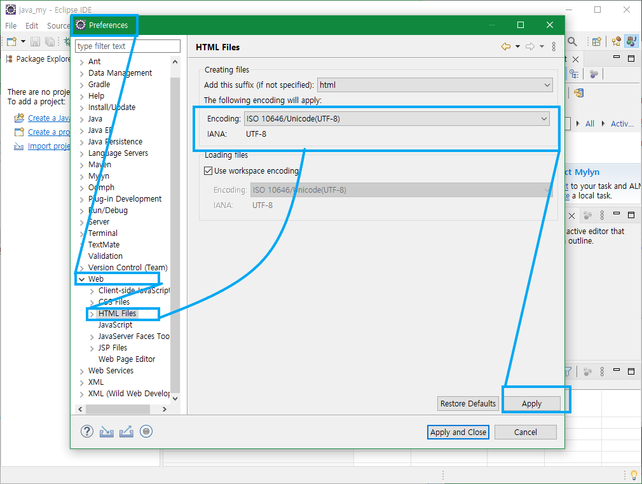Click Apply and Close button

point(458,432)
